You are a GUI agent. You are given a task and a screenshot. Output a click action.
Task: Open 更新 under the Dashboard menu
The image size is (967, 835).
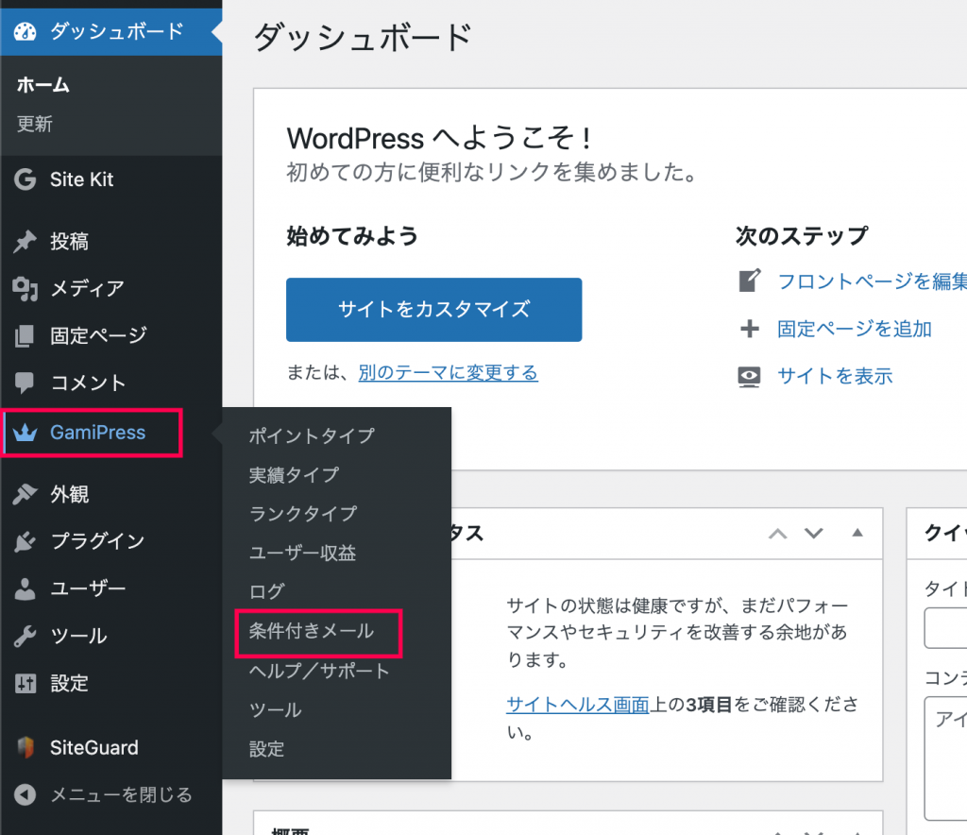[x=35, y=124]
